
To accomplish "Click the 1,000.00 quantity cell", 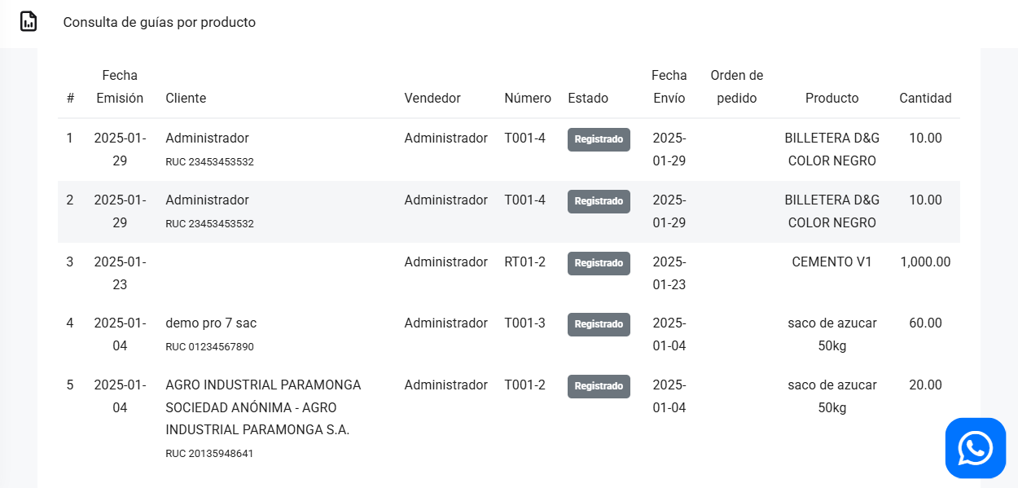I will point(925,262).
